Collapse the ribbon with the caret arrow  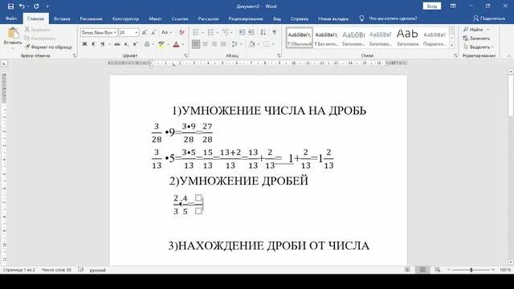(x=508, y=56)
